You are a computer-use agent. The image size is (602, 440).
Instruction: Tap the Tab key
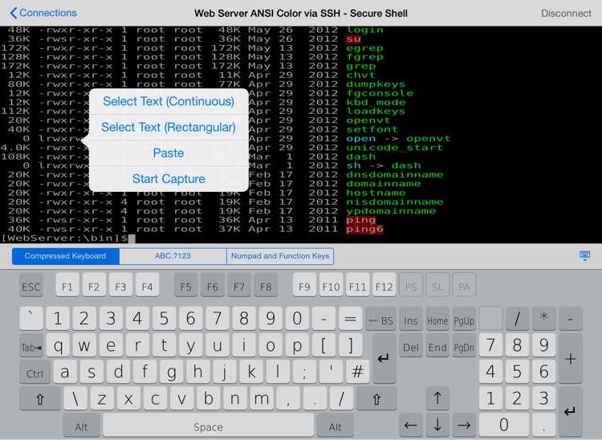tap(31, 345)
